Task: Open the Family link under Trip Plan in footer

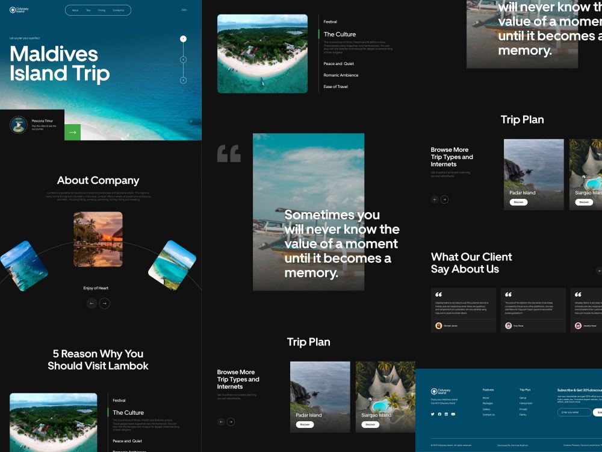Action: point(523,415)
